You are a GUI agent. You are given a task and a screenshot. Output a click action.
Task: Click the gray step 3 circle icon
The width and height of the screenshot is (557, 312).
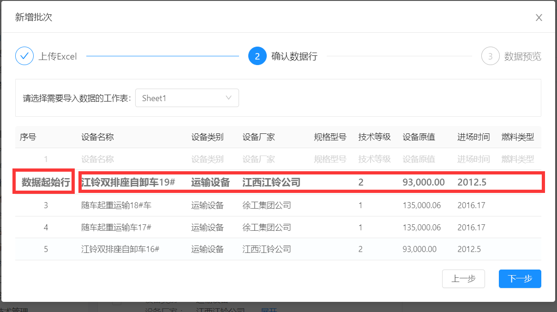coord(490,56)
